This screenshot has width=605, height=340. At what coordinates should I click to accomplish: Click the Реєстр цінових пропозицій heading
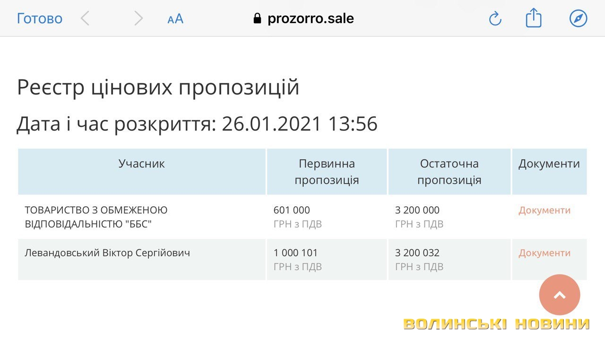coord(158,87)
